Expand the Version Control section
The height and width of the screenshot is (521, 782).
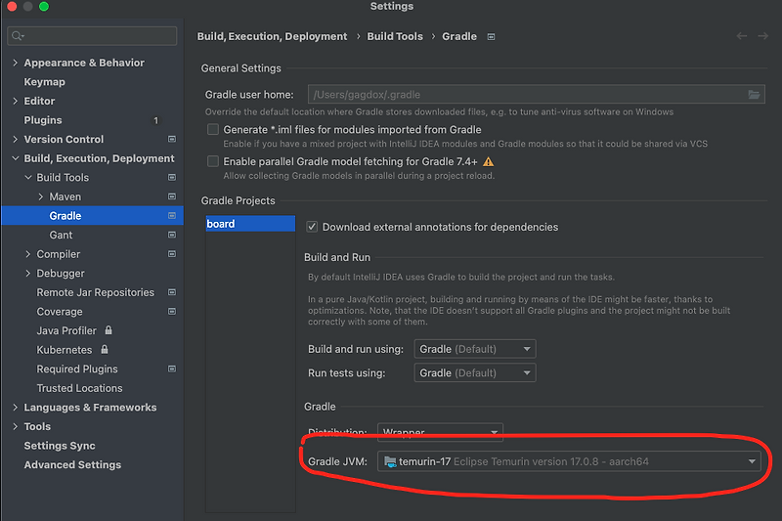coord(15,139)
